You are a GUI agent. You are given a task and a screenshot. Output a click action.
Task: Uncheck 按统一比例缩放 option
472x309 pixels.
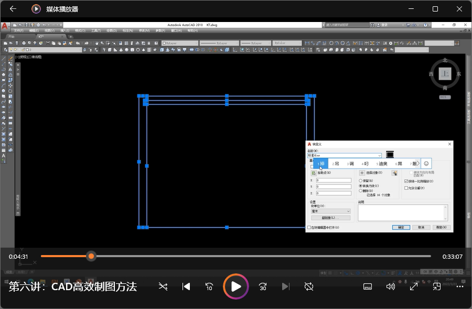[406, 181]
